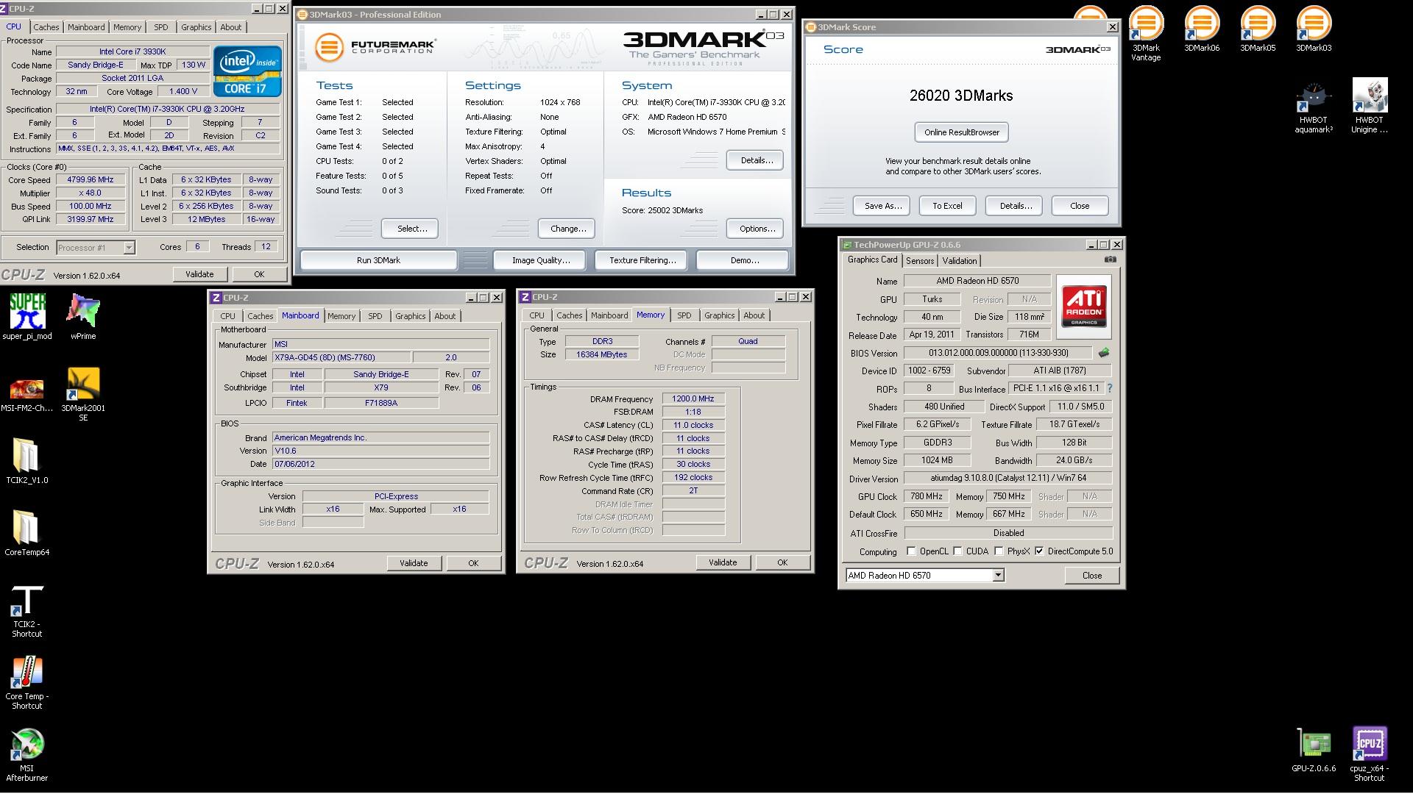Click Details... under System in 3DMark03
1413x794 pixels.
[757, 160]
